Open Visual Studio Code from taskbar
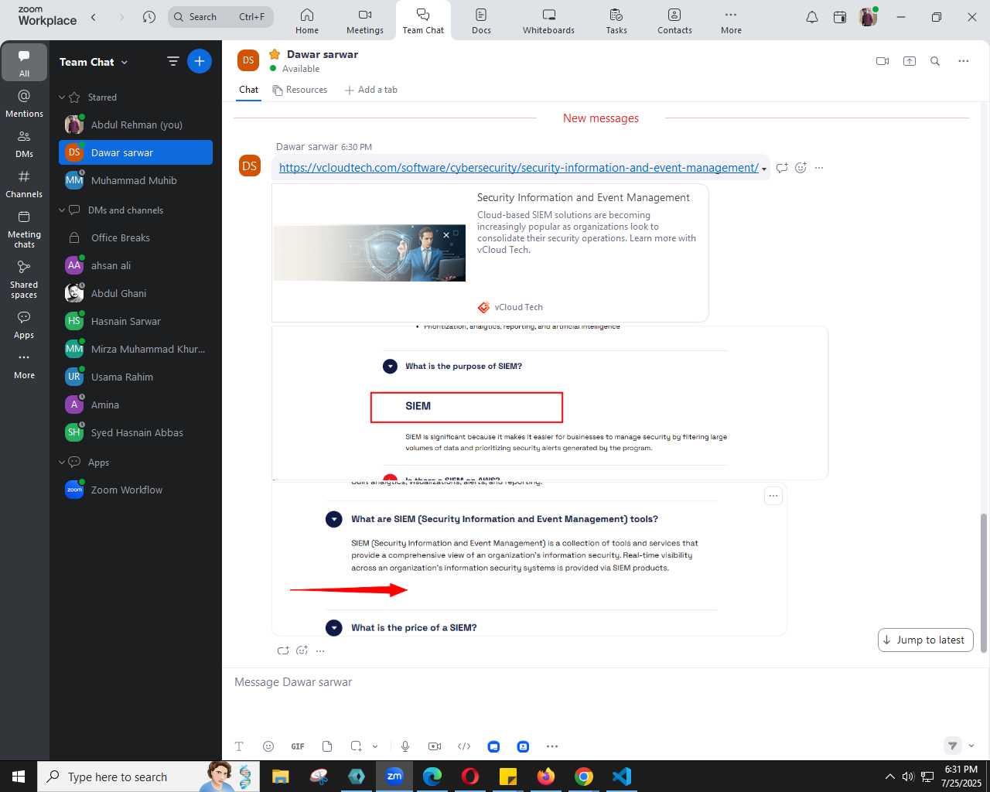This screenshot has width=990, height=792. [622, 777]
